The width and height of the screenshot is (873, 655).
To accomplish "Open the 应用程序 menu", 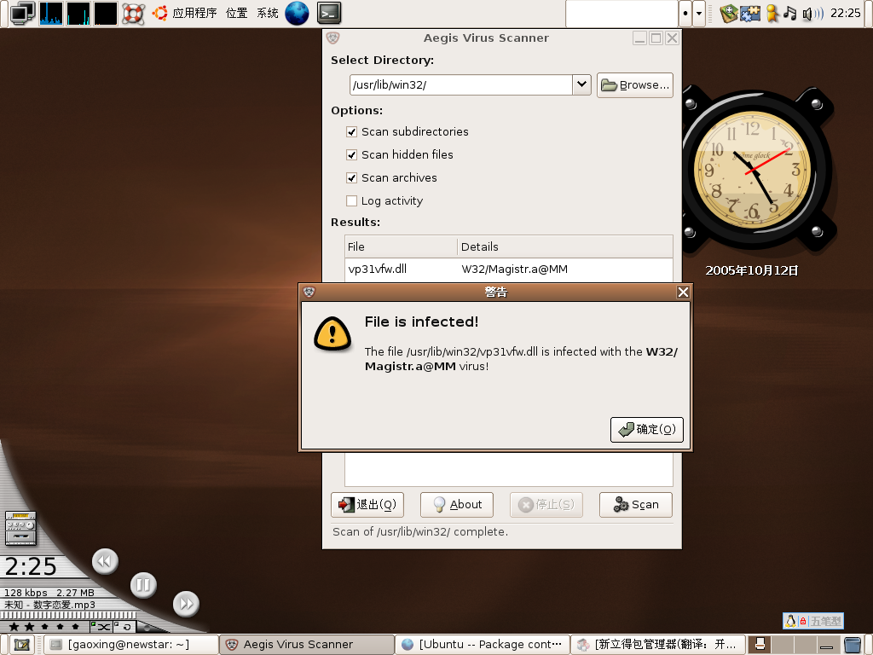I will tap(194, 13).
